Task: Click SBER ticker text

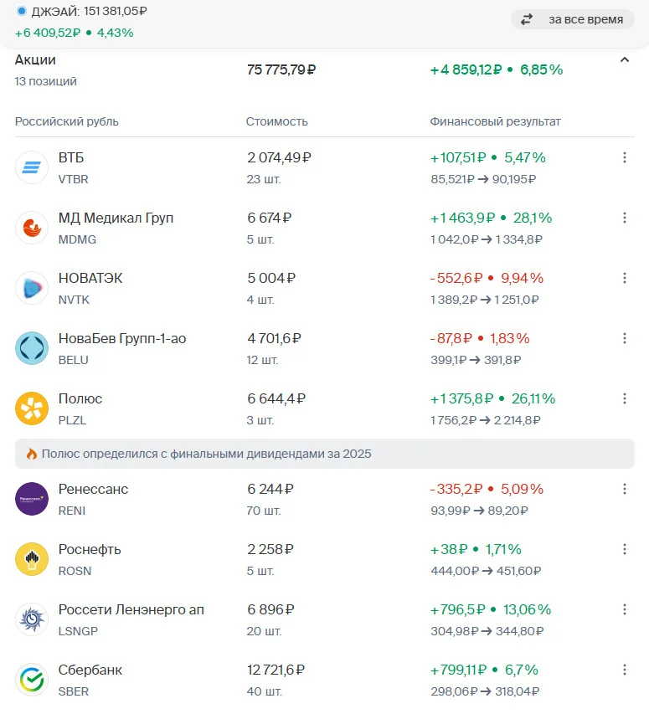Action: point(74,691)
